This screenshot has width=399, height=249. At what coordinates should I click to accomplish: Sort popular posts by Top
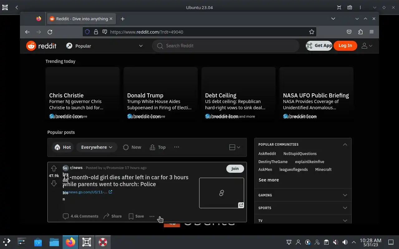point(158,147)
